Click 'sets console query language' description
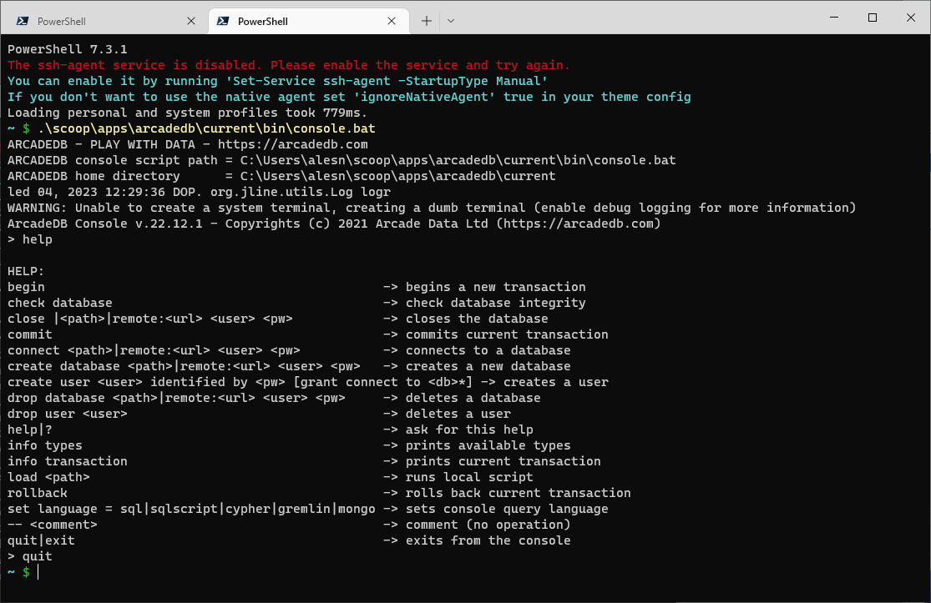The width and height of the screenshot is (931, 603). pyautogui.click(x=507, y=509)
